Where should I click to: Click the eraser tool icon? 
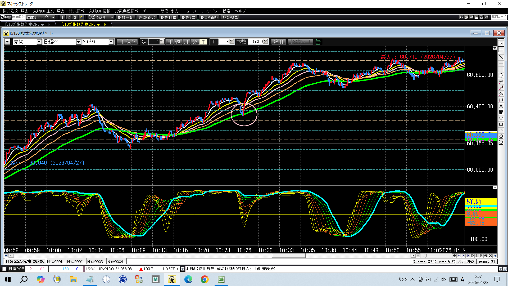(x=501, y=137)
